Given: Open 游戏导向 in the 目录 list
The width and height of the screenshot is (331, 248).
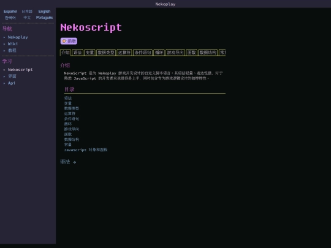Looking at the screenshot, I should click(x=72, y=129).
